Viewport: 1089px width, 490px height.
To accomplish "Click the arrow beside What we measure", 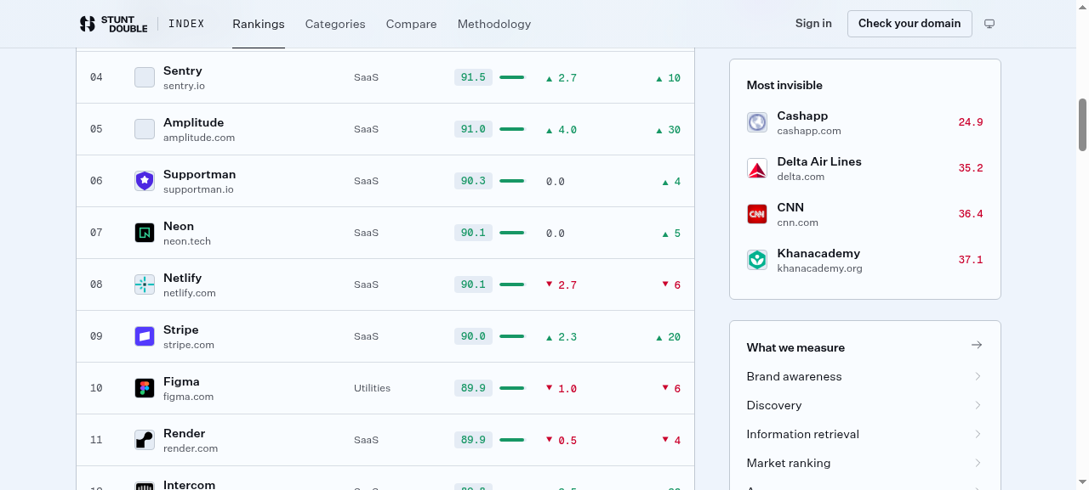I will point(977,345).
